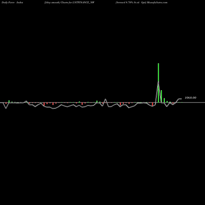
Task: Click the tallest green force index bar
Action: [158, 83]
